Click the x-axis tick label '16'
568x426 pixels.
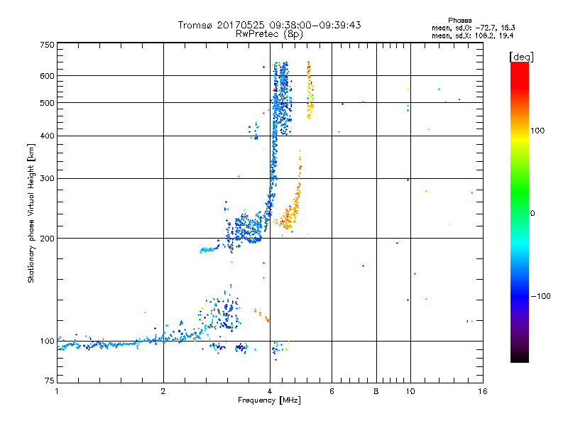tap(483, 391)
